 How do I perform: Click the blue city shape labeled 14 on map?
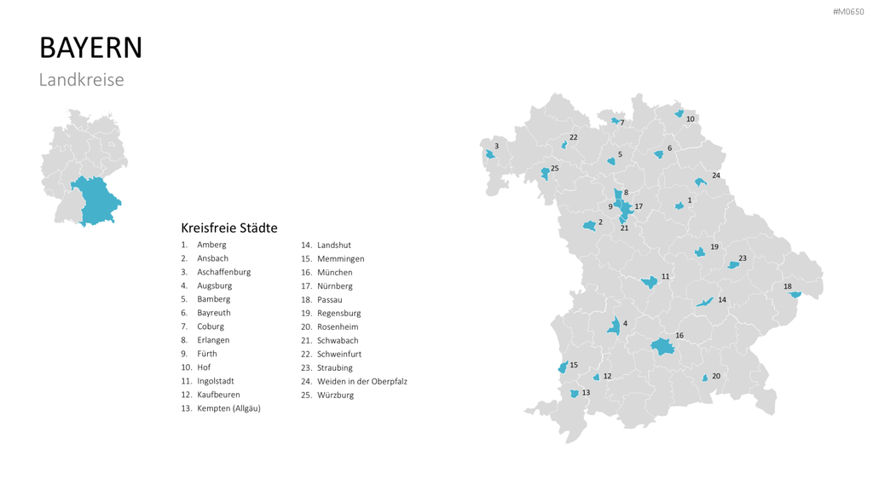tap(705, 303)
